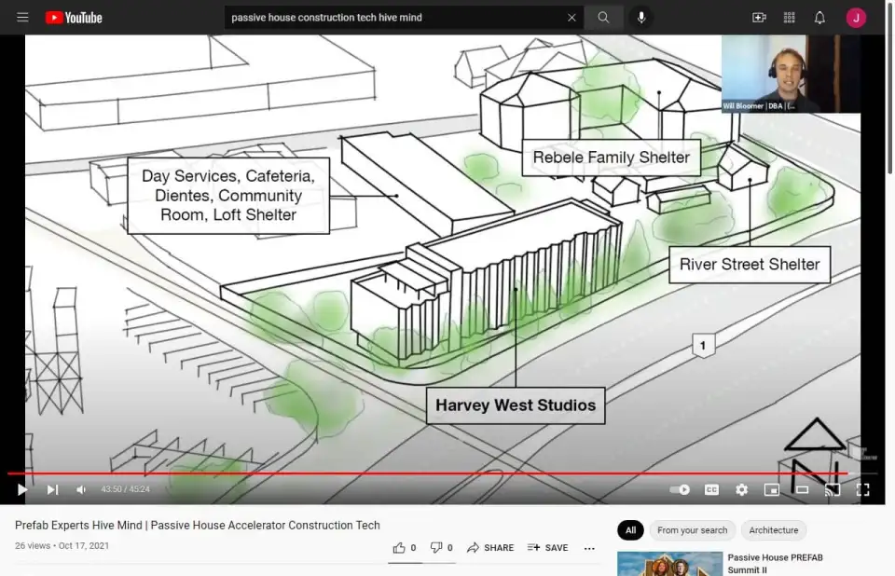The width and height of the screenshot is (895, 576).
Task: Open the video settings gear menu
Action: pos(741,489)
